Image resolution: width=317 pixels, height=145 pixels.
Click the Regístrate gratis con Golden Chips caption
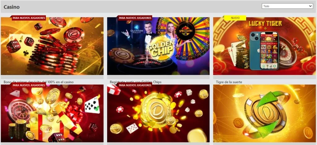click(136, 82)
